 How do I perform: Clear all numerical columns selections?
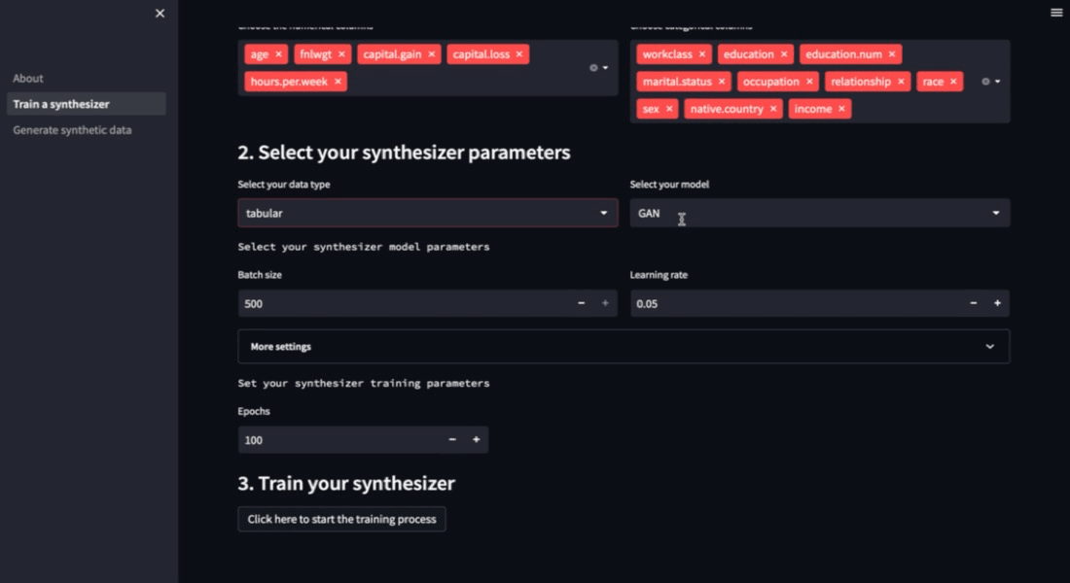pos(593,68)
